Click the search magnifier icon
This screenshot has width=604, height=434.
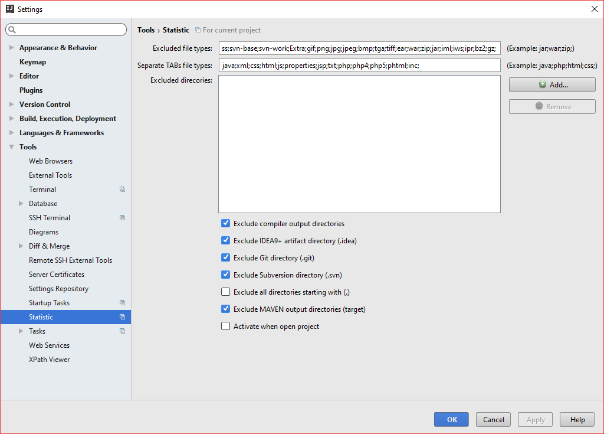[12, 30]
